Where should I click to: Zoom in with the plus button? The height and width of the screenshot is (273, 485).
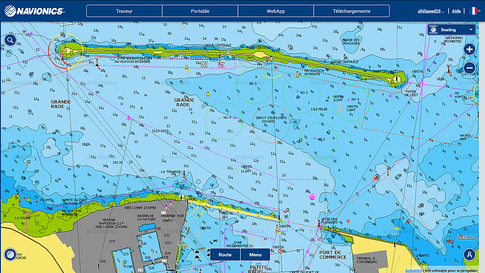pyautogui.click(x=469, y=49)
